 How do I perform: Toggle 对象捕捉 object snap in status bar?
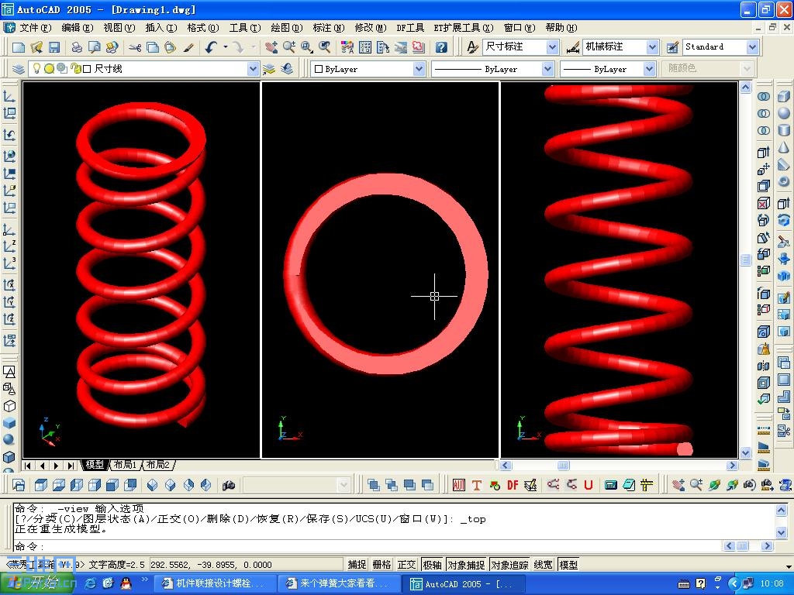pyautogui.click(x=466, y=565)
